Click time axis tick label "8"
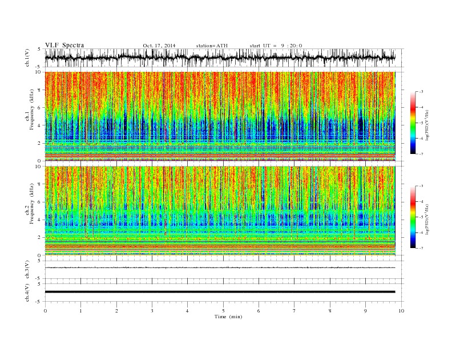Image resolution: width=452 pixels, height=349 pixels. [330, 311]
